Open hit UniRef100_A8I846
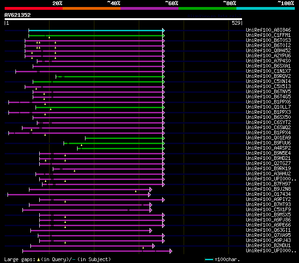299x263 pixels. pyautogui.click(x=268, y=30)
